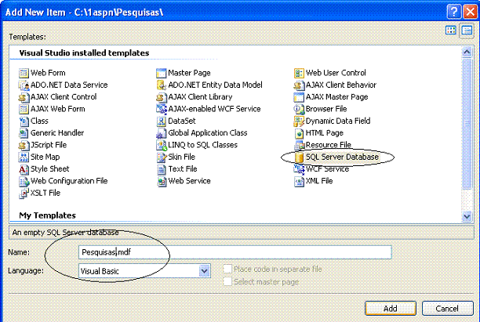This screenshot has height=322, width=480.
Task: Select the Web User Control icon
Action: click(299, 73)
